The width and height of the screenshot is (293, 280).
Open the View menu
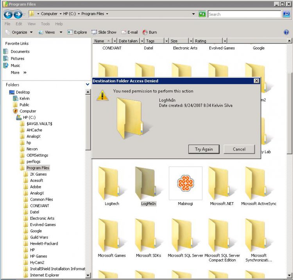[x=31, y=24]
